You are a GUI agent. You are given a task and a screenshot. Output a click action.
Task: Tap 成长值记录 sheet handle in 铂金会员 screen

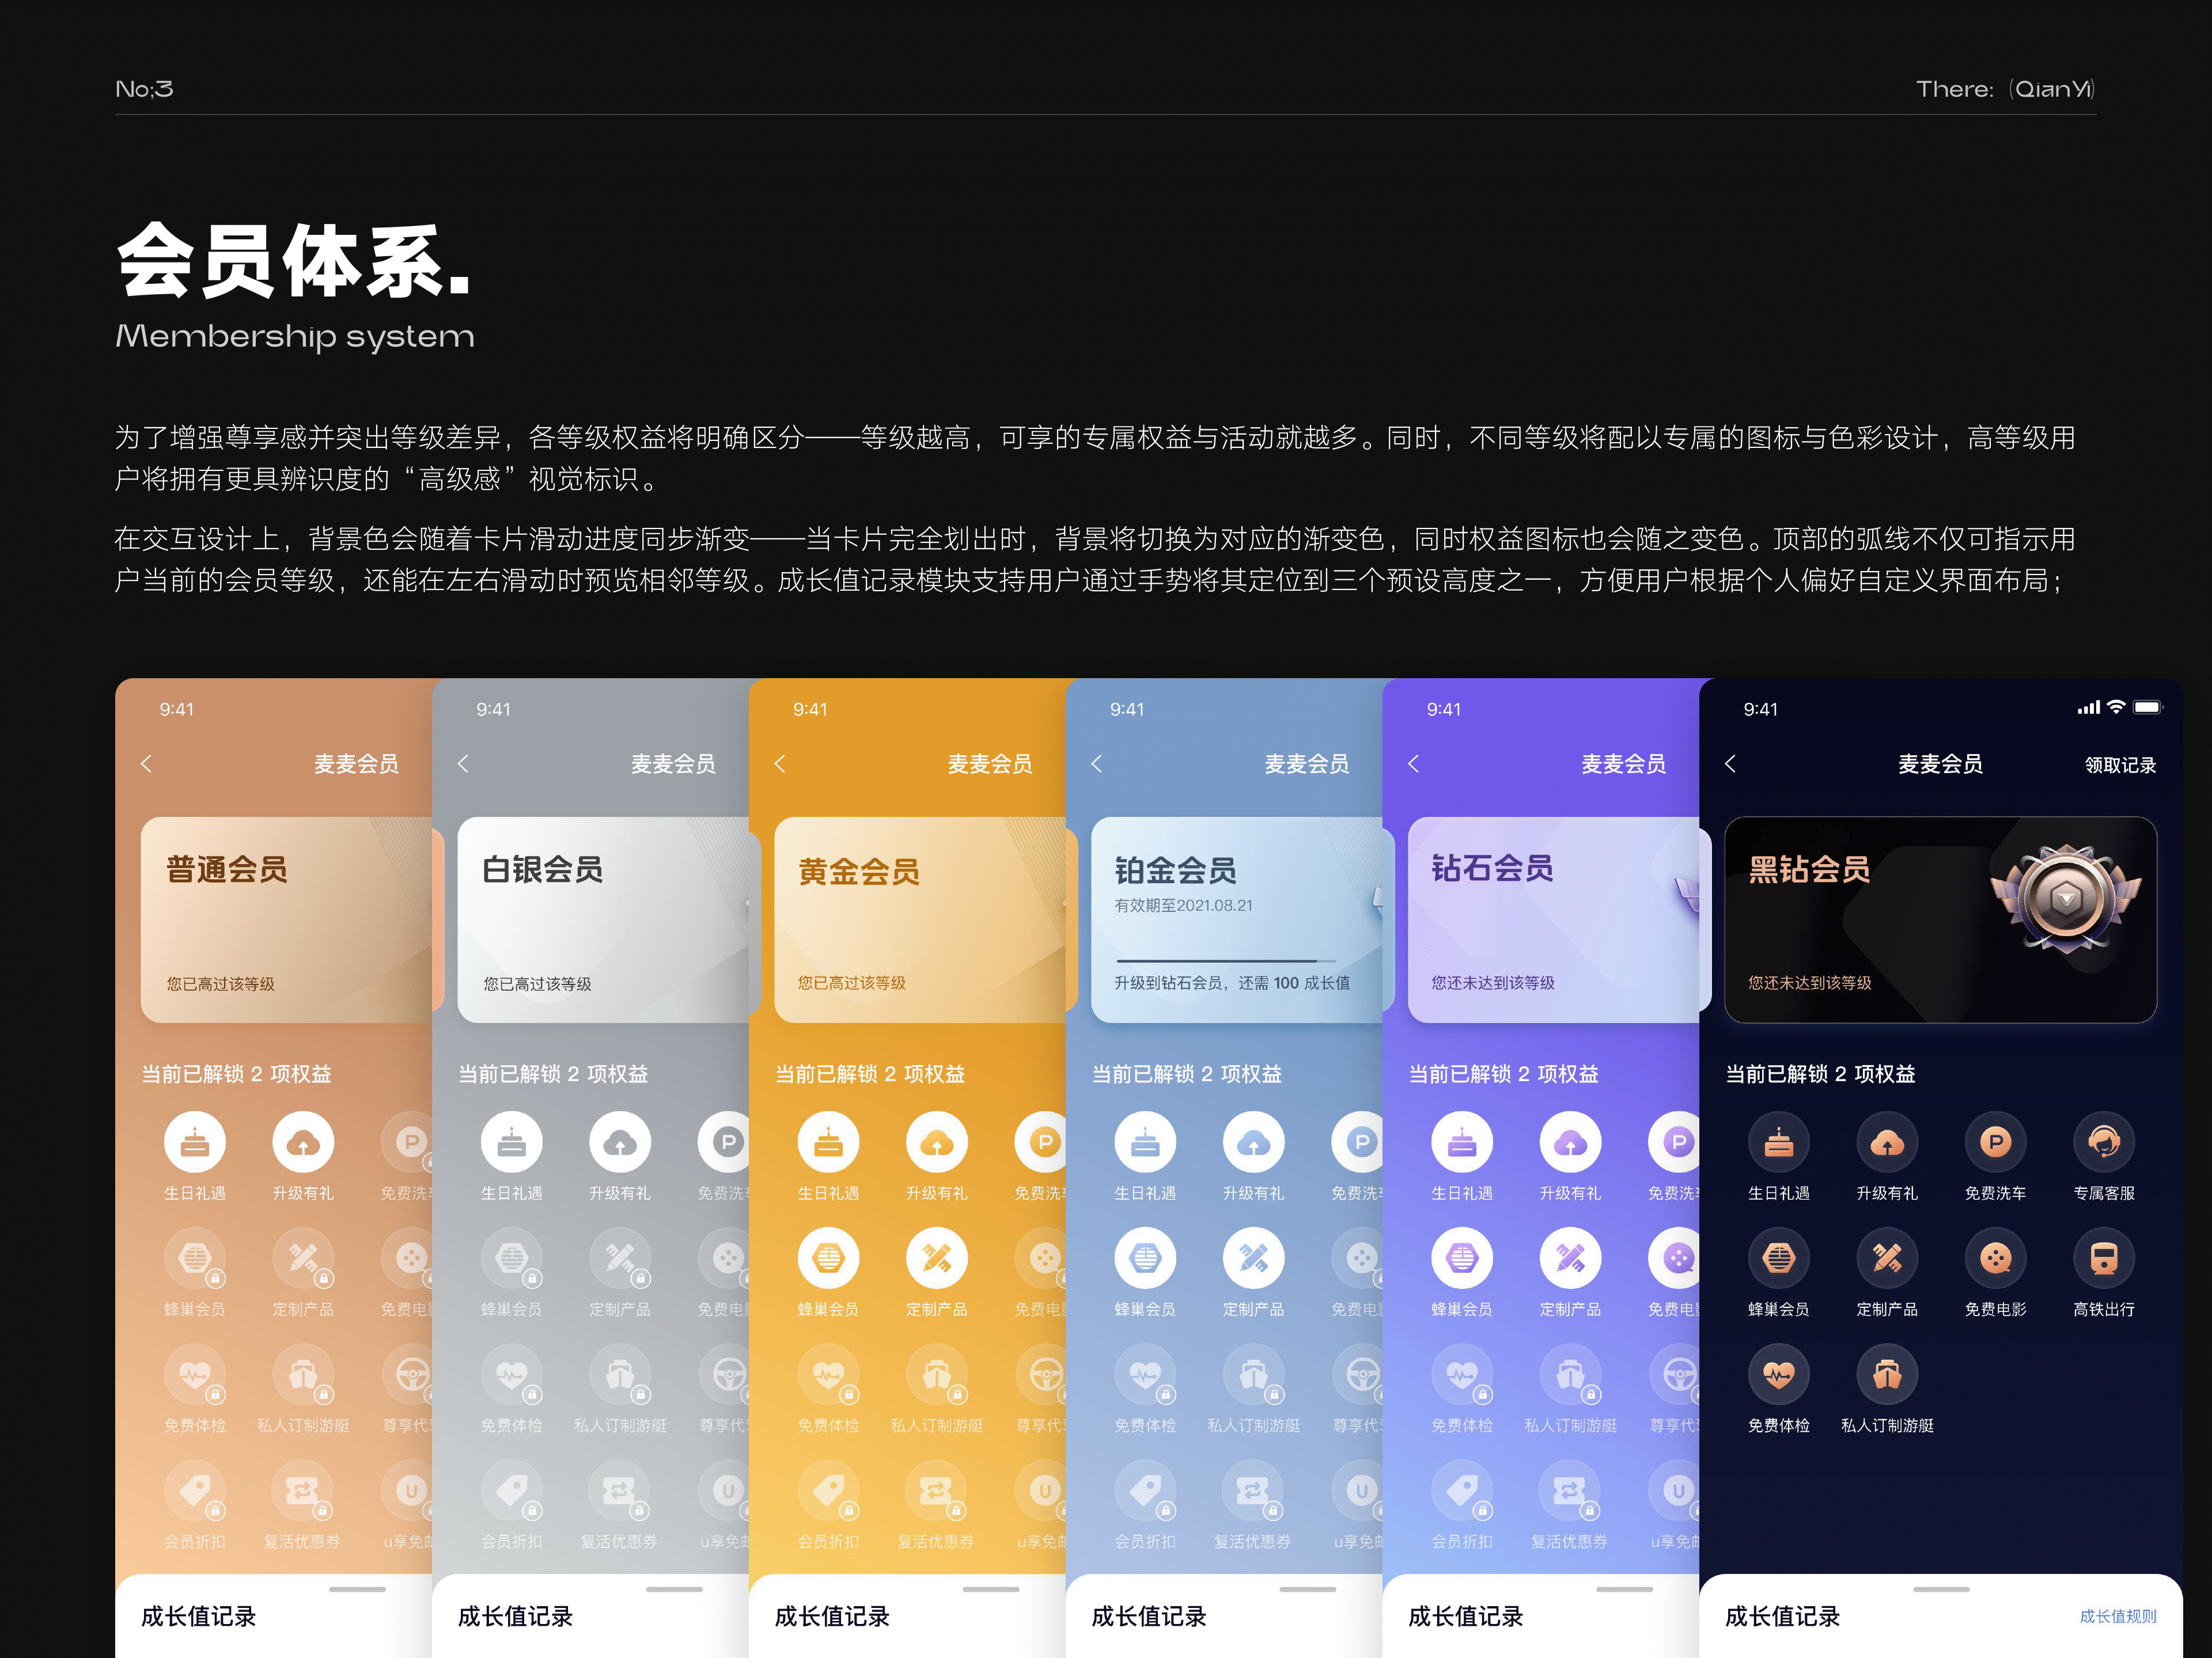click(x=1308, y=1589)
